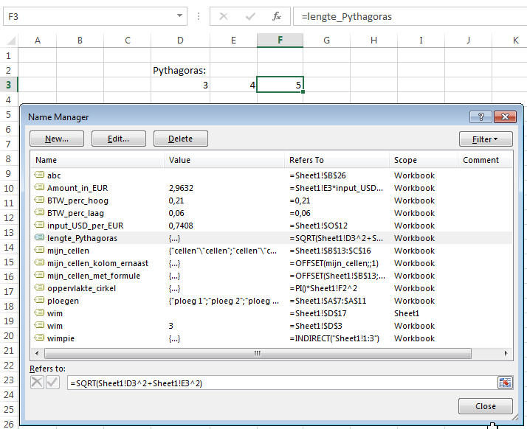Click the Edit... button

click(119, 139)
